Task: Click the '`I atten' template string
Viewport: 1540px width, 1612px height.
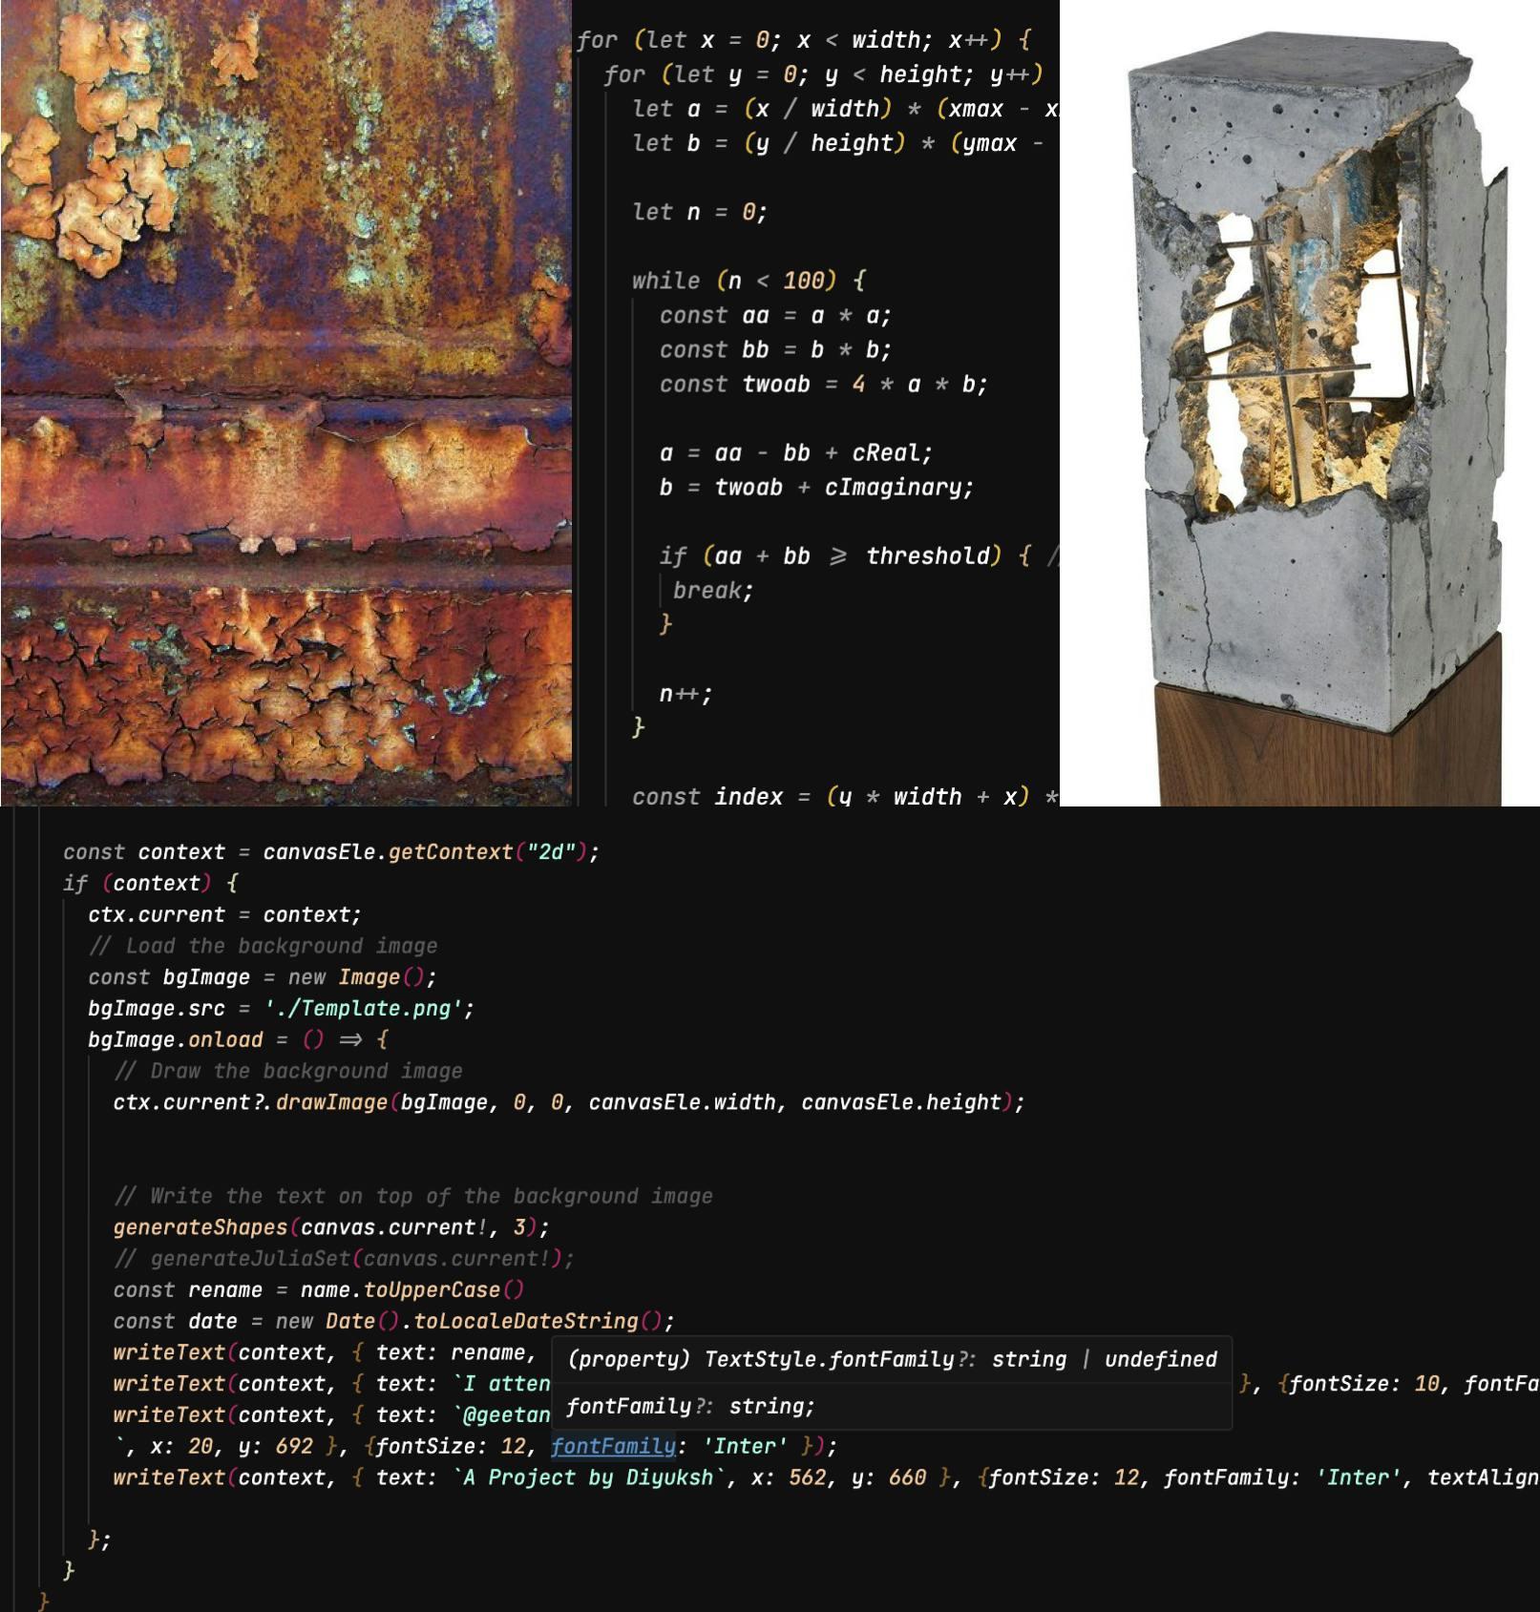Action: [x=501, y=1384]
